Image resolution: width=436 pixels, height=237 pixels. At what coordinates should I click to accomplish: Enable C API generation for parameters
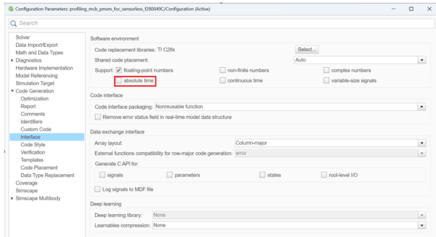coord(170,175)
